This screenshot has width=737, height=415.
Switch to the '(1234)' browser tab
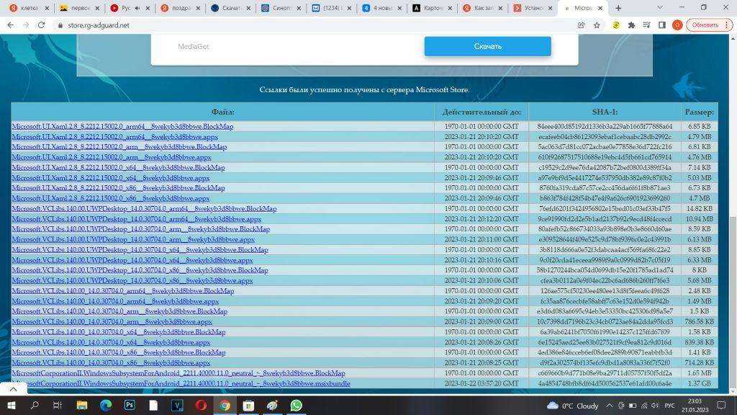point(331,8)
